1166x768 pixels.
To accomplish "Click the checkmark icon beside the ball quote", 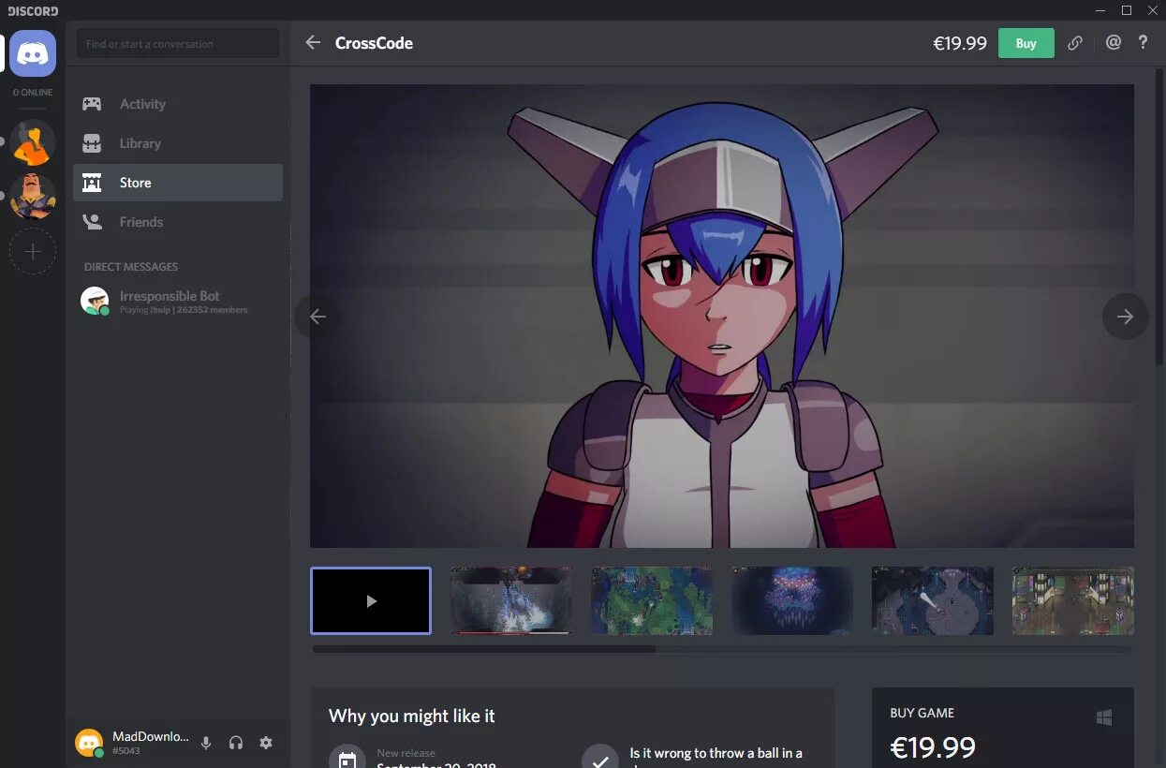I will pos(599,760).
